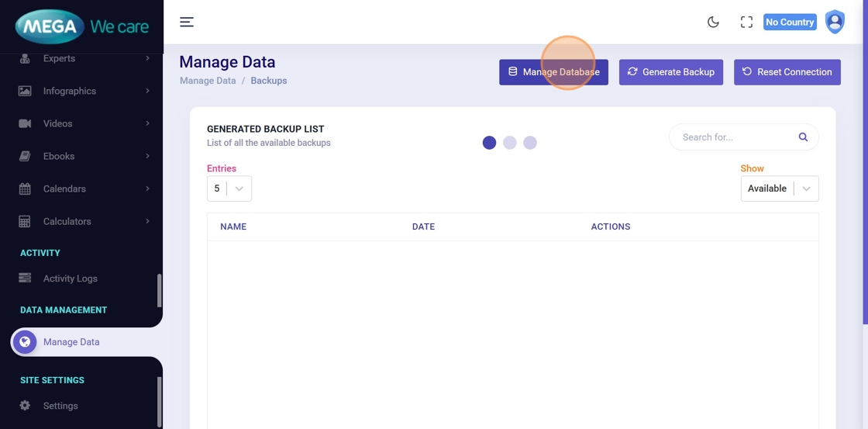Click the hamburger menu icon

pyautogui.click(x=187, y=22)
